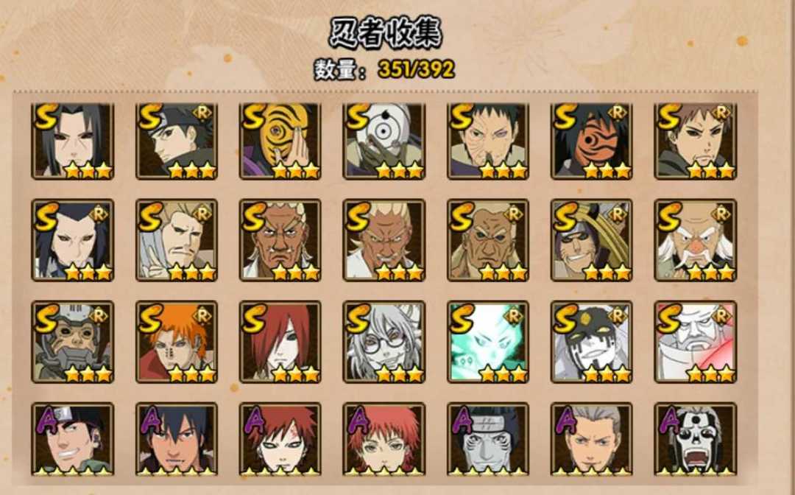This screenshot has height=495, width=795.
Task: Select the gas-mask S-rank ninja card
Action: [72, 342]
